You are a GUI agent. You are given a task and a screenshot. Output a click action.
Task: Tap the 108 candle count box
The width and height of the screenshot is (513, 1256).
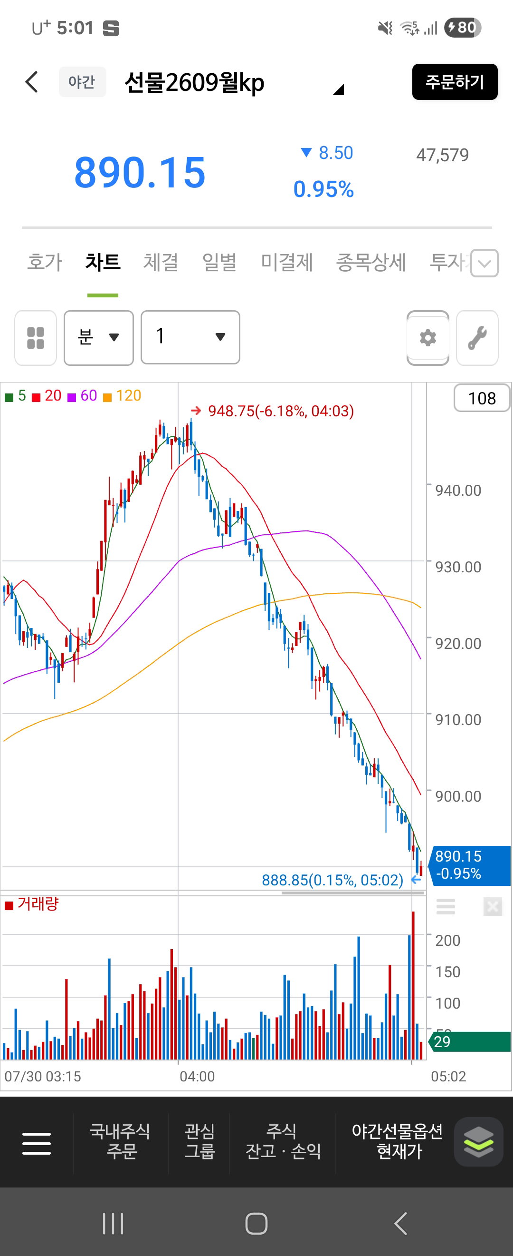point(482,398)
